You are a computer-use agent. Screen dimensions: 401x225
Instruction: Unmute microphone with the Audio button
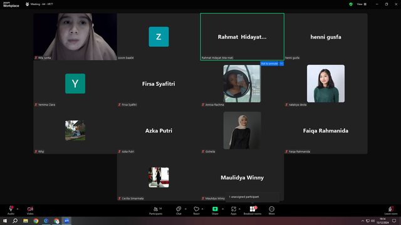(11, 210)
